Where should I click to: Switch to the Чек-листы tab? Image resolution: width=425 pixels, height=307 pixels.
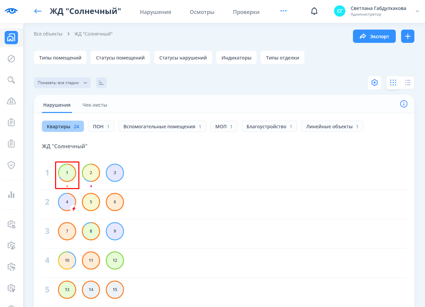coord(95,105)
